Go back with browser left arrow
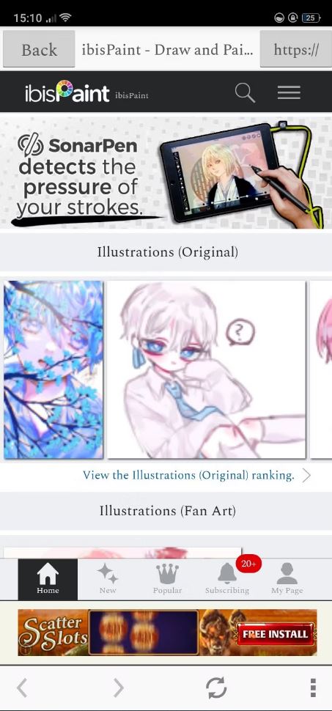332x711 pixels. coord(22,688)
